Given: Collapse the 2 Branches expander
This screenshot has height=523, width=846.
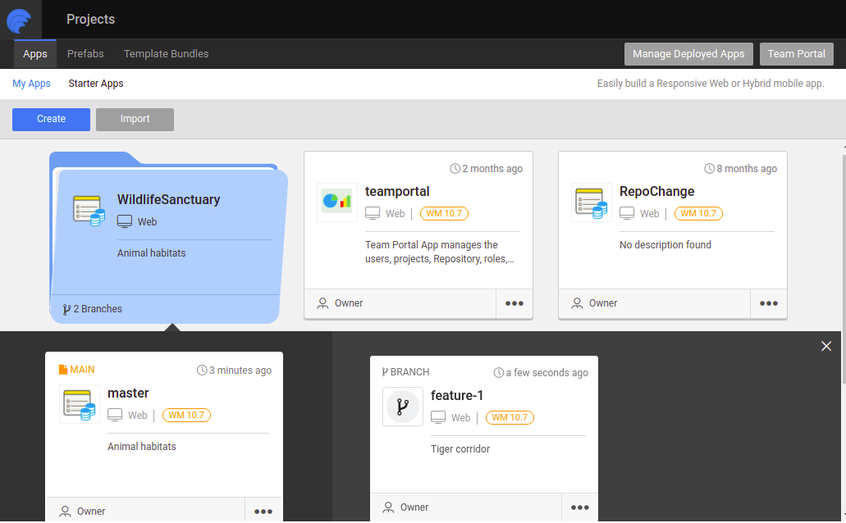Looking at the screenshot, I should tap(92, 309).
